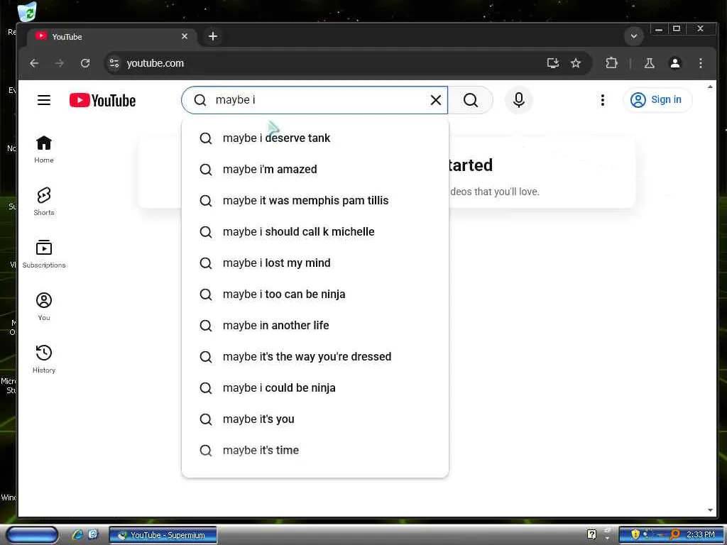Select YouTube - Supermium taskbar button
727x545 pixels.
coord(163,535)
